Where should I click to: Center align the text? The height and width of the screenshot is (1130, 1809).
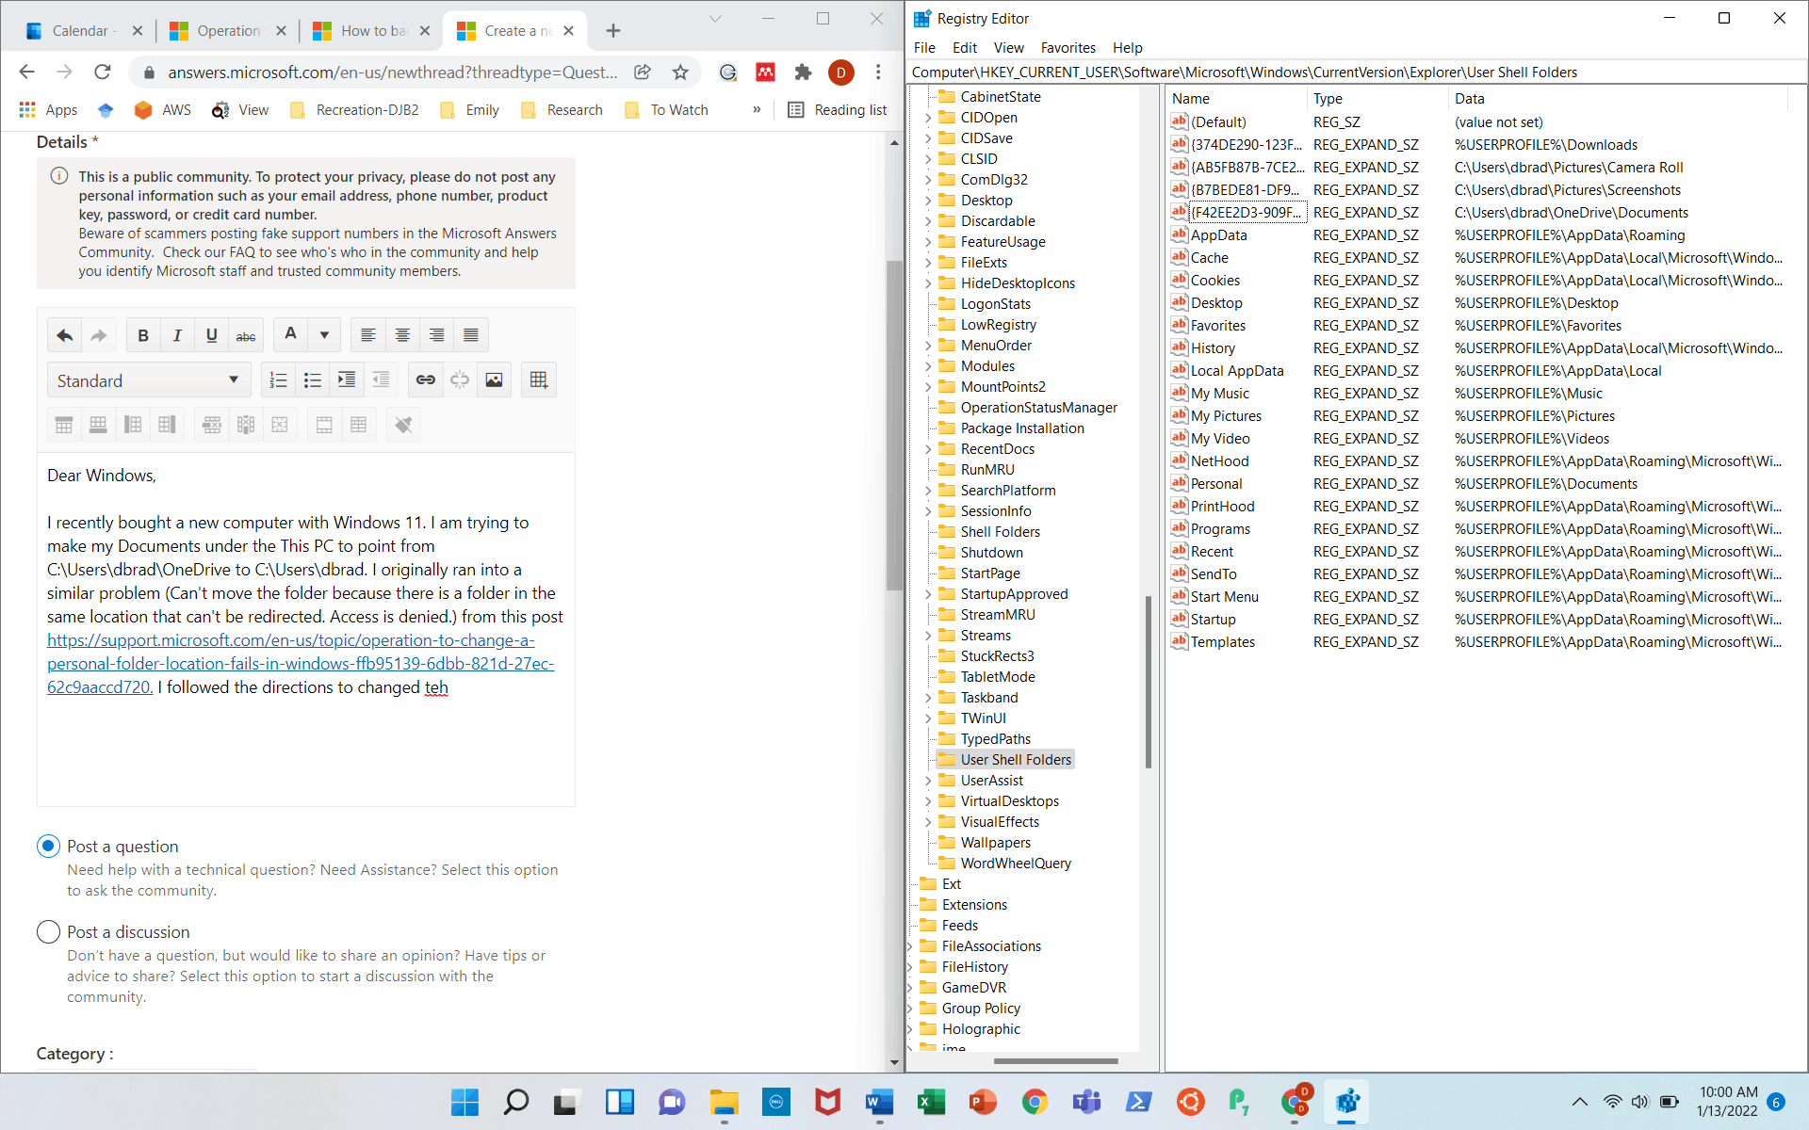[402, 335]
